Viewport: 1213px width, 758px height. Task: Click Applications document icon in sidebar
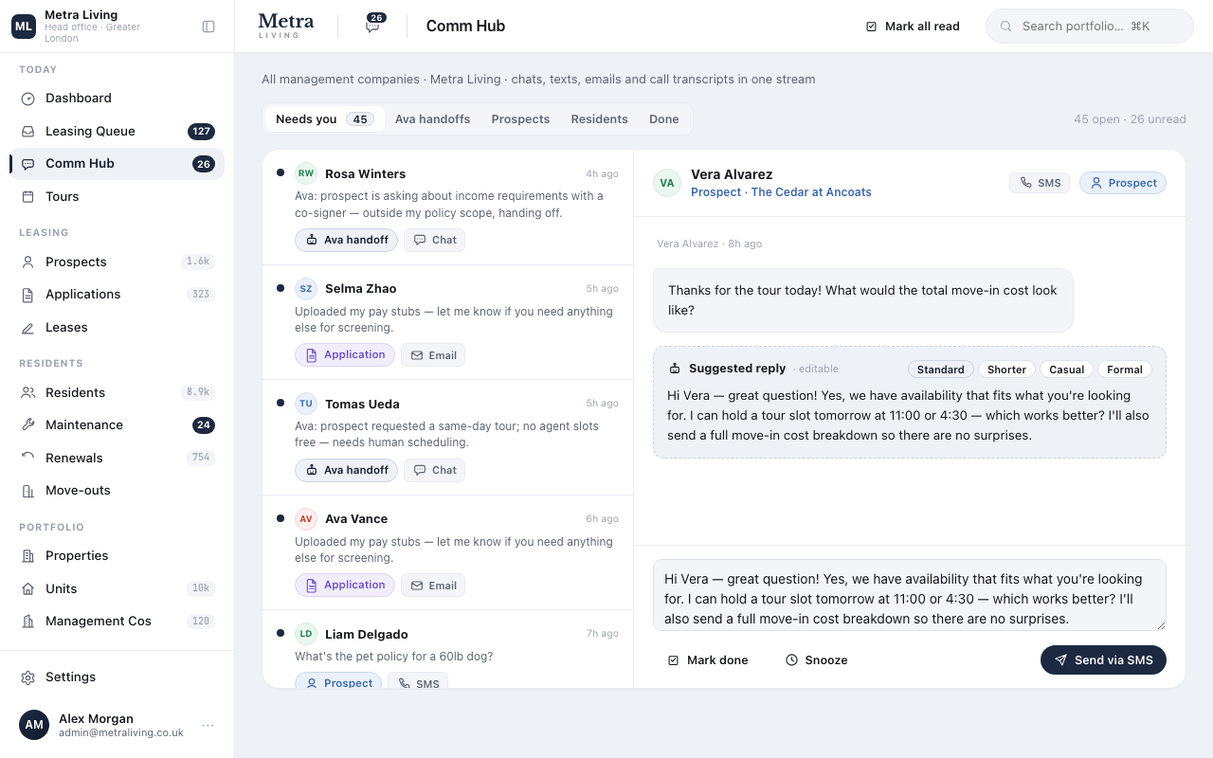point(28,295)
